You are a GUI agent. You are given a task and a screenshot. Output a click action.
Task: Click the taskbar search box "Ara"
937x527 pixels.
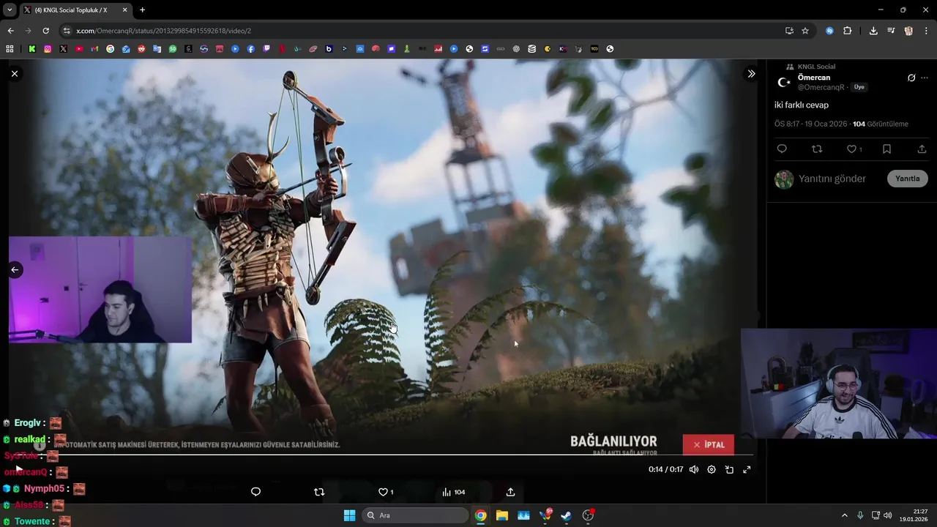click(x=415, y=515)
